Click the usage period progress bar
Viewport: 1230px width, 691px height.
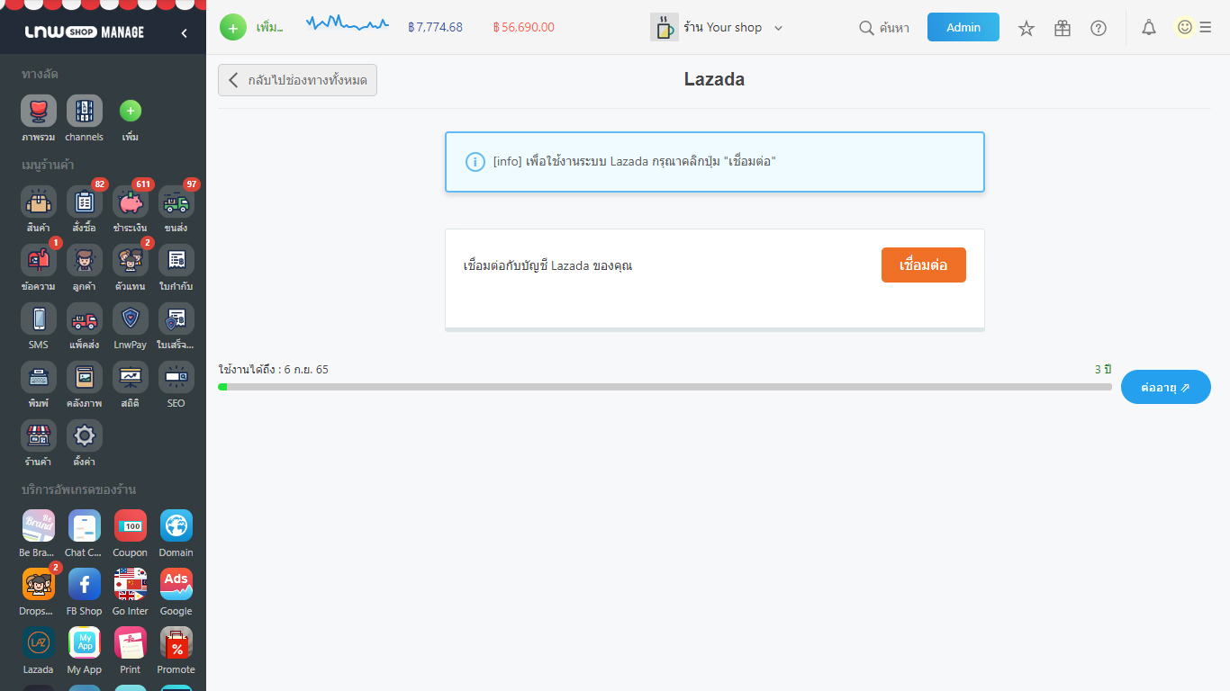click(x=665, y=387)
